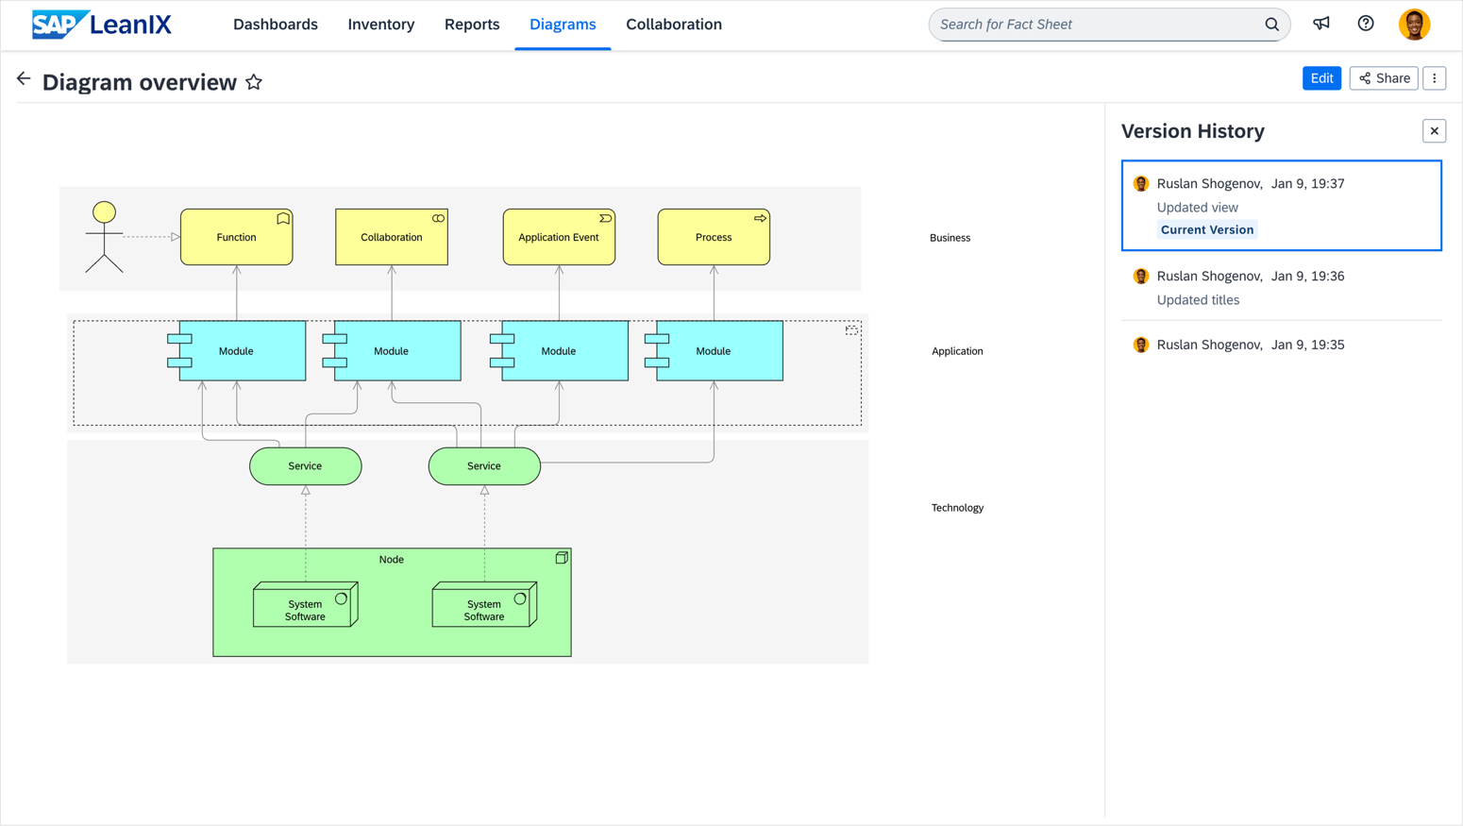
Task: Open the announcements megaphone icon
Action: (1320, 24)
